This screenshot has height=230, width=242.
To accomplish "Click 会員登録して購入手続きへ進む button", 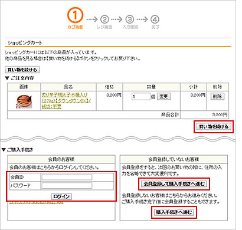I will pos(174,184).
